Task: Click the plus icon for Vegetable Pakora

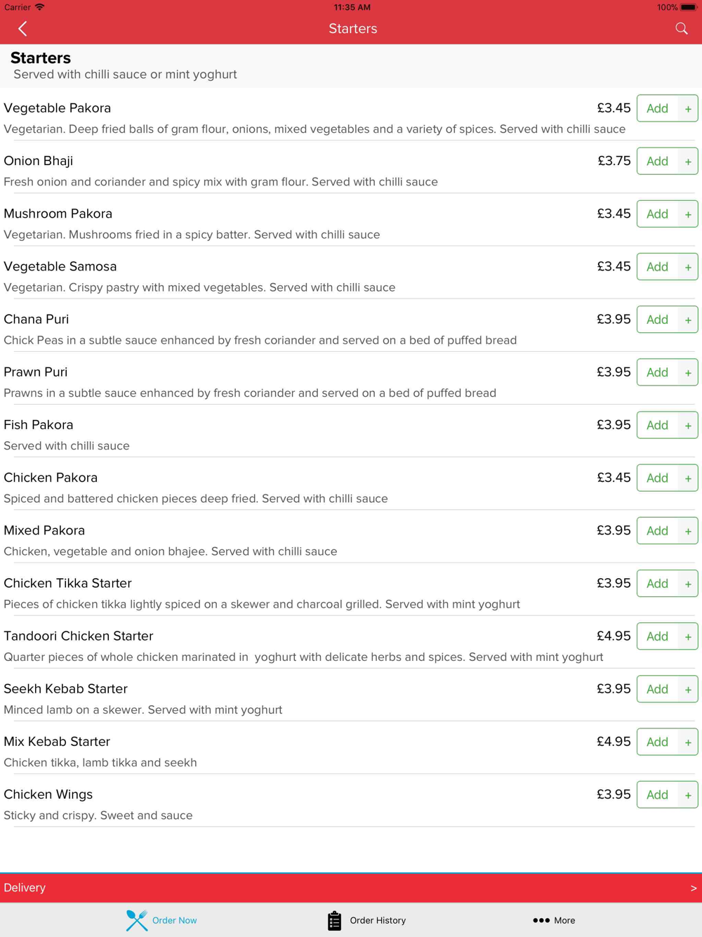Action: (688, 109)
